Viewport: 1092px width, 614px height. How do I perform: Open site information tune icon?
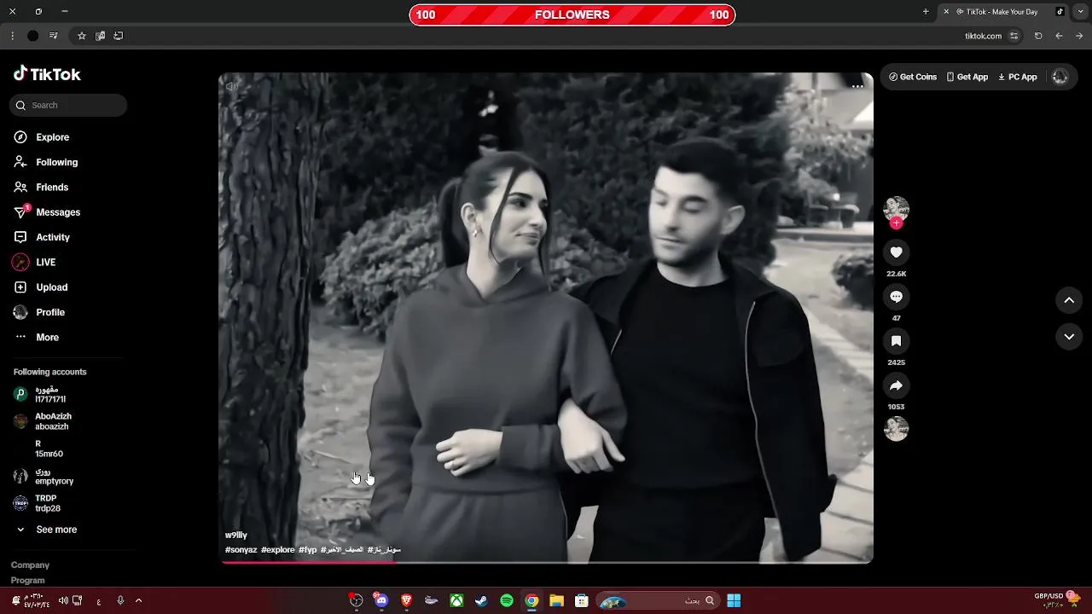coord(1014,36)
